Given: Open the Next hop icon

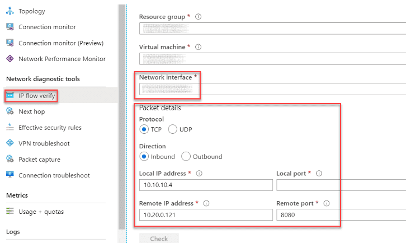Looking at the screenshot, I should pos(10,111).
